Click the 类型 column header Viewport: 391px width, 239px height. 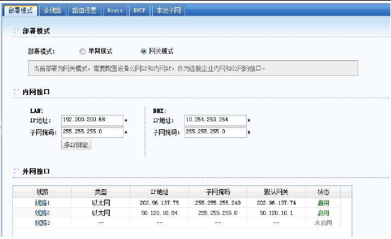pos(101,192)
